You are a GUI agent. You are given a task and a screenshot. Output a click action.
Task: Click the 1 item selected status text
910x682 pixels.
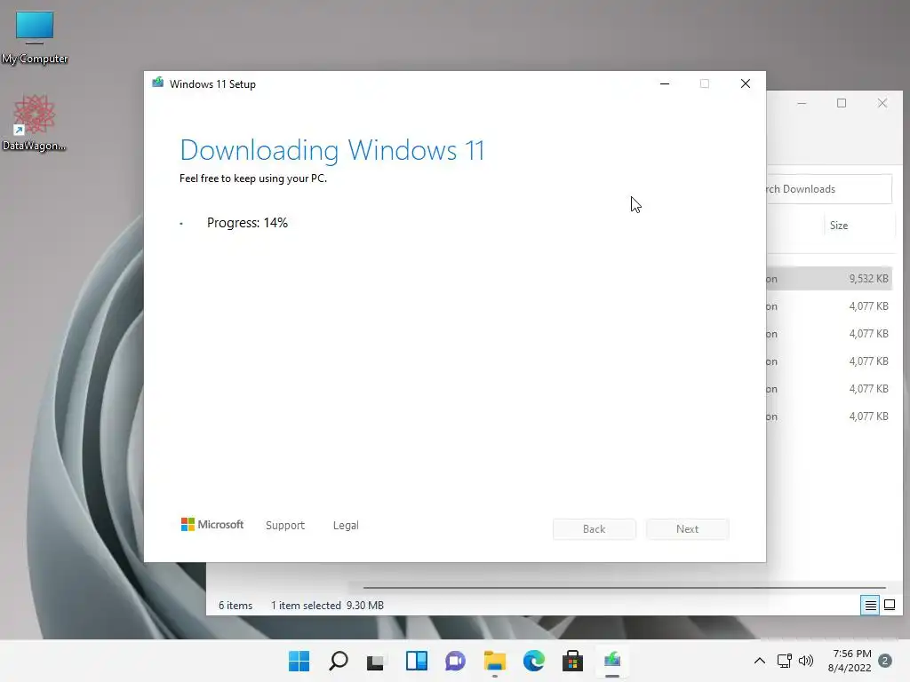point(306,606)
